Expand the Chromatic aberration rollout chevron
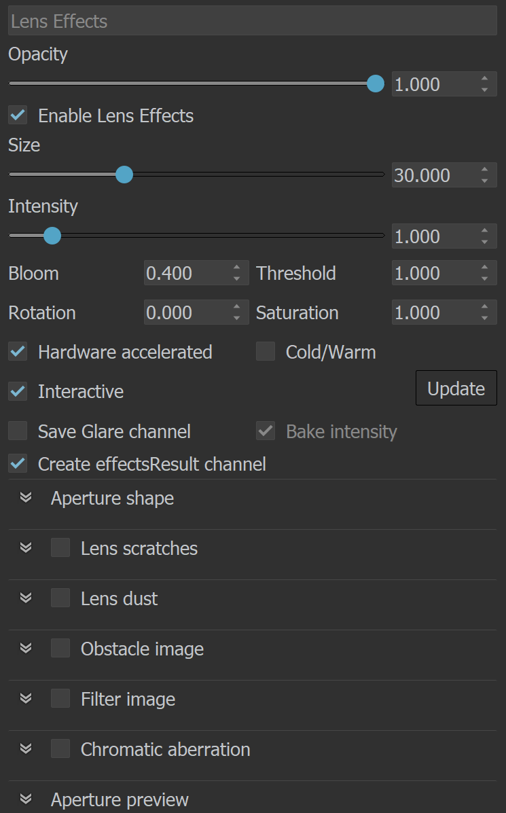The height and width of the screenshot is (813, 506). click(x=26, y=748)
